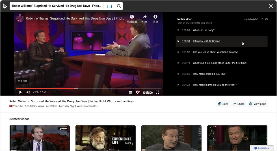
Task: Play segment icon for 0:00:38
Action: tap(178, 41)
